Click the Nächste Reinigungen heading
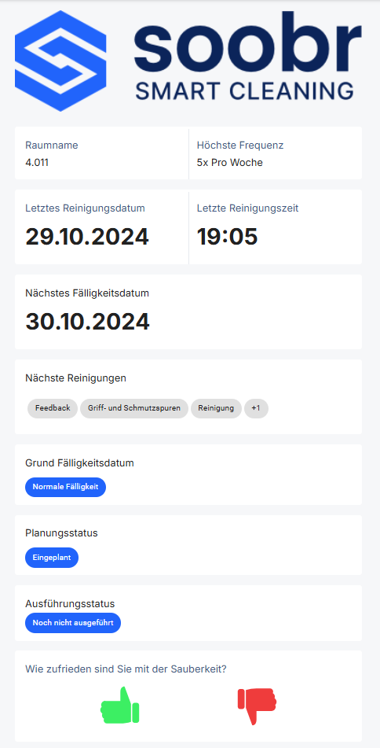 pos(75,378)
